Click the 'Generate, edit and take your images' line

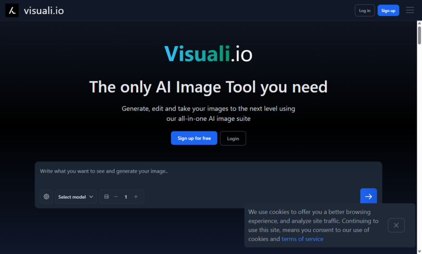coord(208,109)
